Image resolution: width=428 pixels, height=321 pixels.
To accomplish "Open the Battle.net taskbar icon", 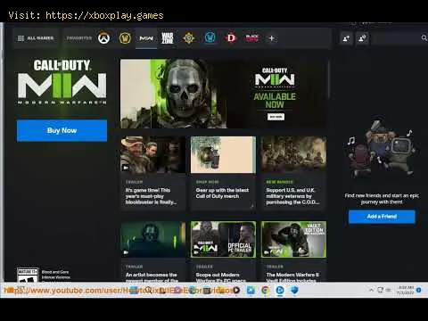I will [x=280, y=290].
